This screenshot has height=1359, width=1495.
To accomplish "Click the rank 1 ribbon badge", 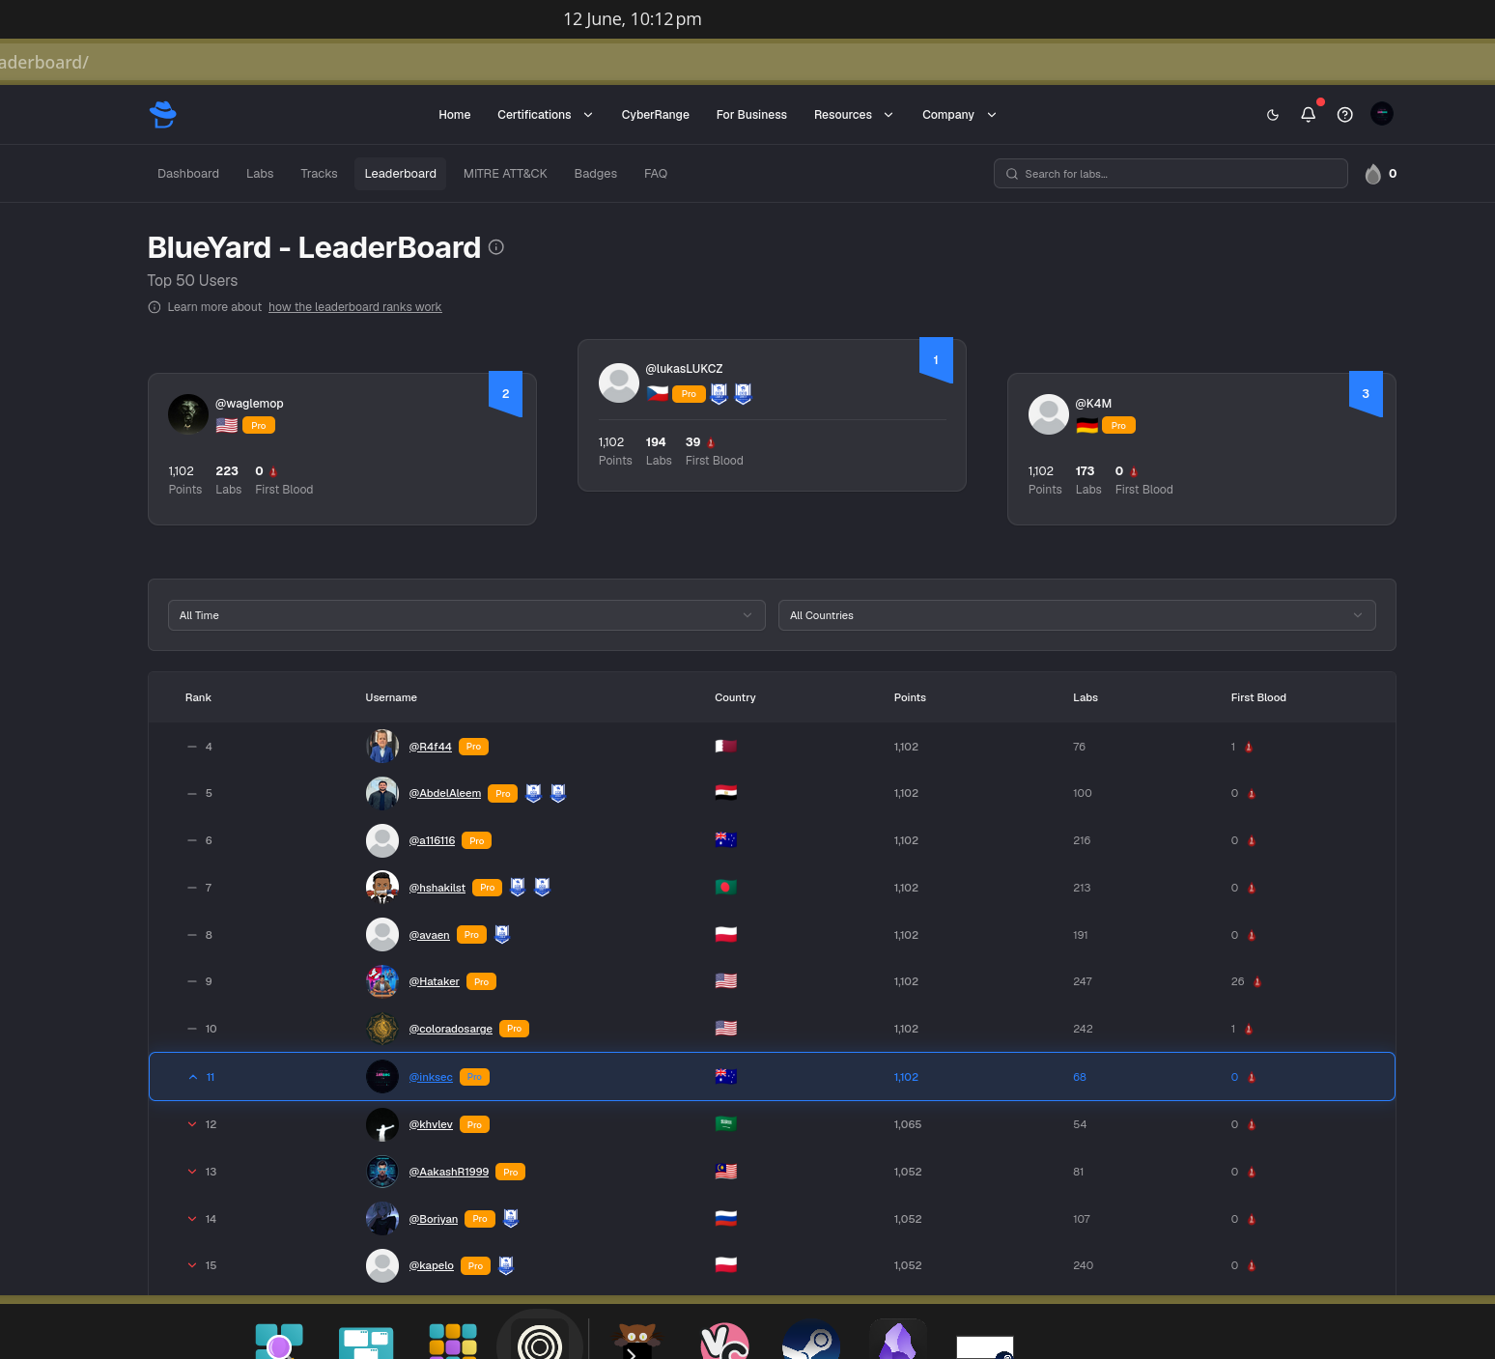I will [x=936, y=359].
